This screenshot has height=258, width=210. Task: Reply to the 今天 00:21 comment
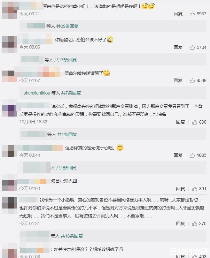click(x=178, y=14)
